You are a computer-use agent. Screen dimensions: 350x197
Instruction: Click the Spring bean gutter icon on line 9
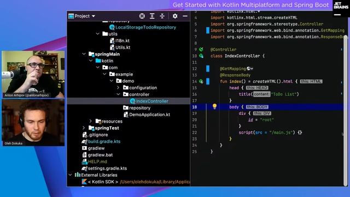point(201,49)
